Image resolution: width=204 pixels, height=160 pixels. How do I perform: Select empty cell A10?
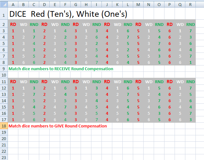click(13, 75)
